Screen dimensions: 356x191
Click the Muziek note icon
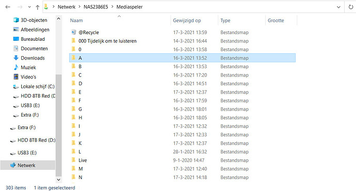[16, 67]
